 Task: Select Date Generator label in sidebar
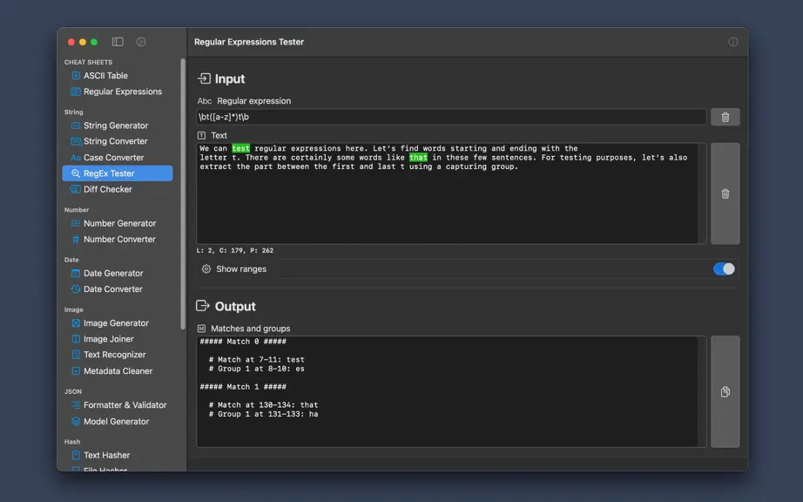(x=114, y=274)
